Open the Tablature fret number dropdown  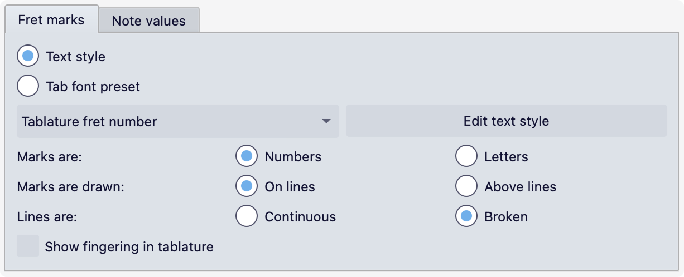pyautogui.click(x=177, y=121)
